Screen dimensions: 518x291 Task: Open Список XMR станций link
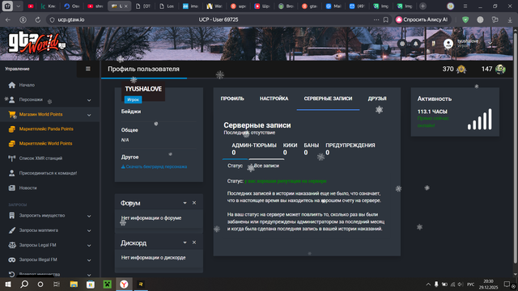pyautogui.click(x=40, y=158)
